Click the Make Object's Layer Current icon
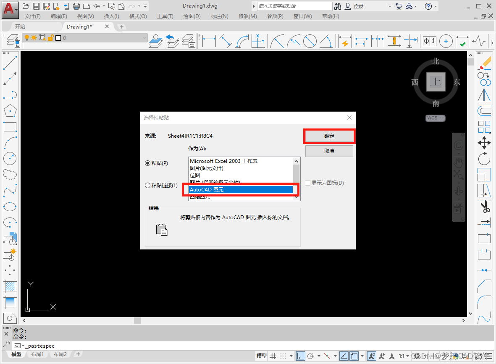Image resolution: width=496 pixels, height=364 pixels. [156, 41]
